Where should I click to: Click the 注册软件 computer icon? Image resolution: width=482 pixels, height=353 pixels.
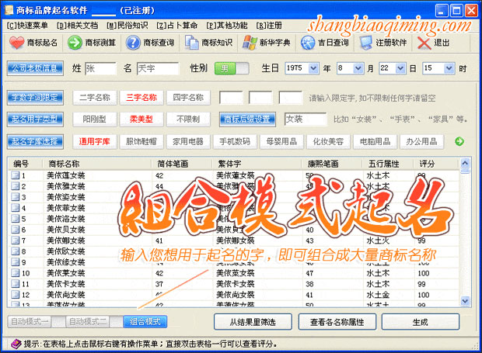[x=366, y=43]
